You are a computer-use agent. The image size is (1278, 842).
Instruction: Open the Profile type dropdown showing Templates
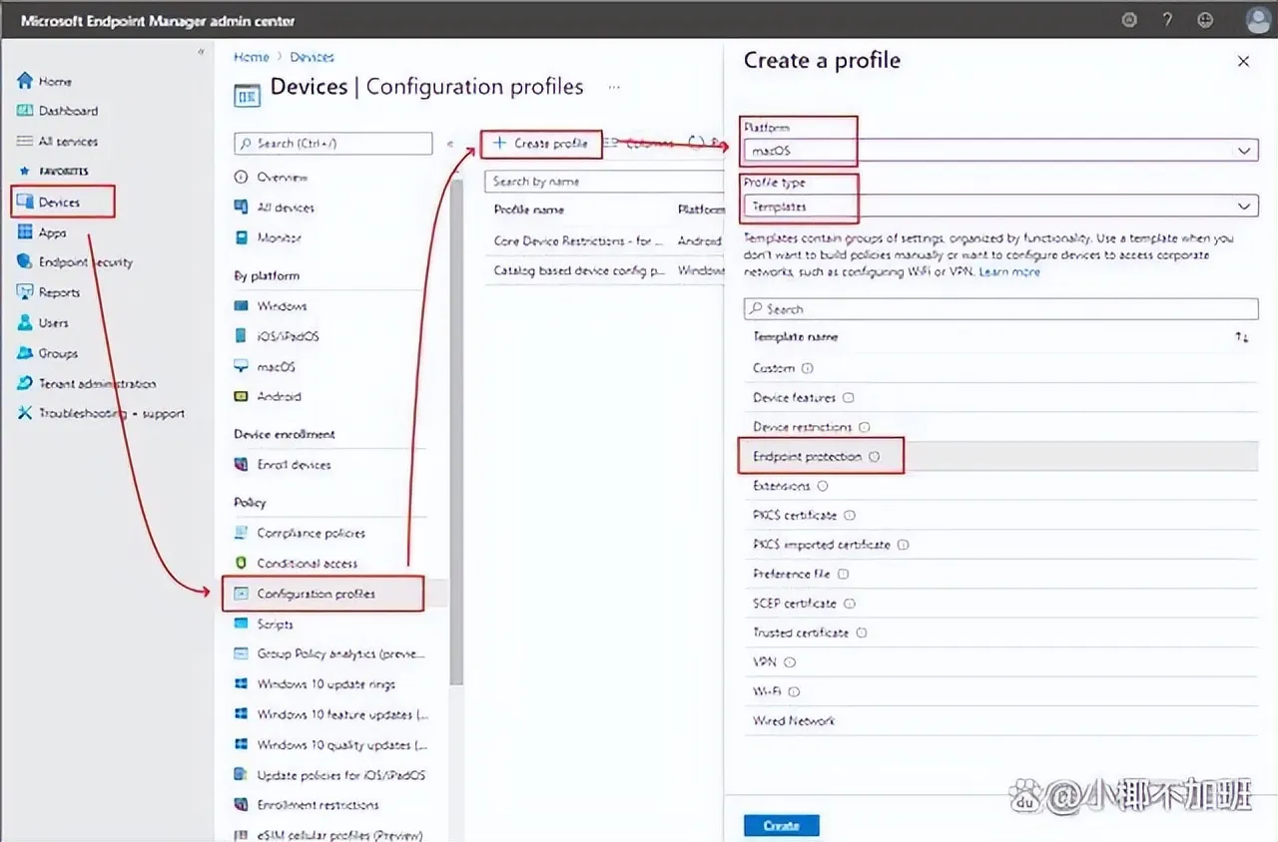[x=1000, y=207]
